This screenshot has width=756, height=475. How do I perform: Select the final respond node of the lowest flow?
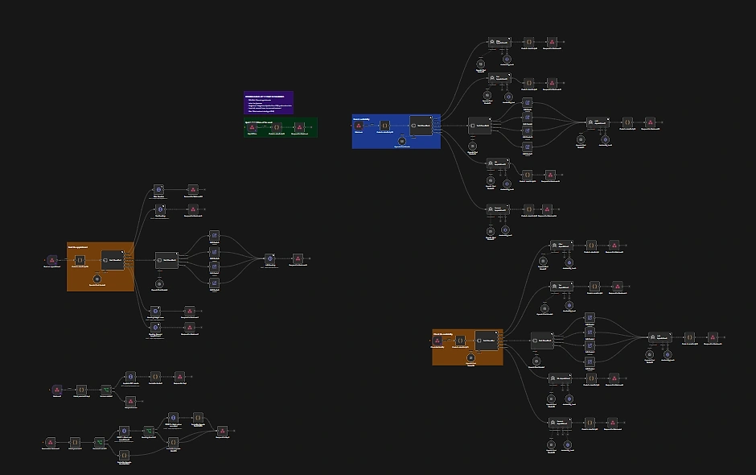coord(222,431)
